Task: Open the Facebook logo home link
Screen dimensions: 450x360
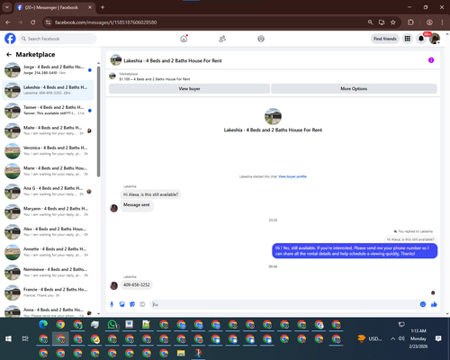Action: 10,39
